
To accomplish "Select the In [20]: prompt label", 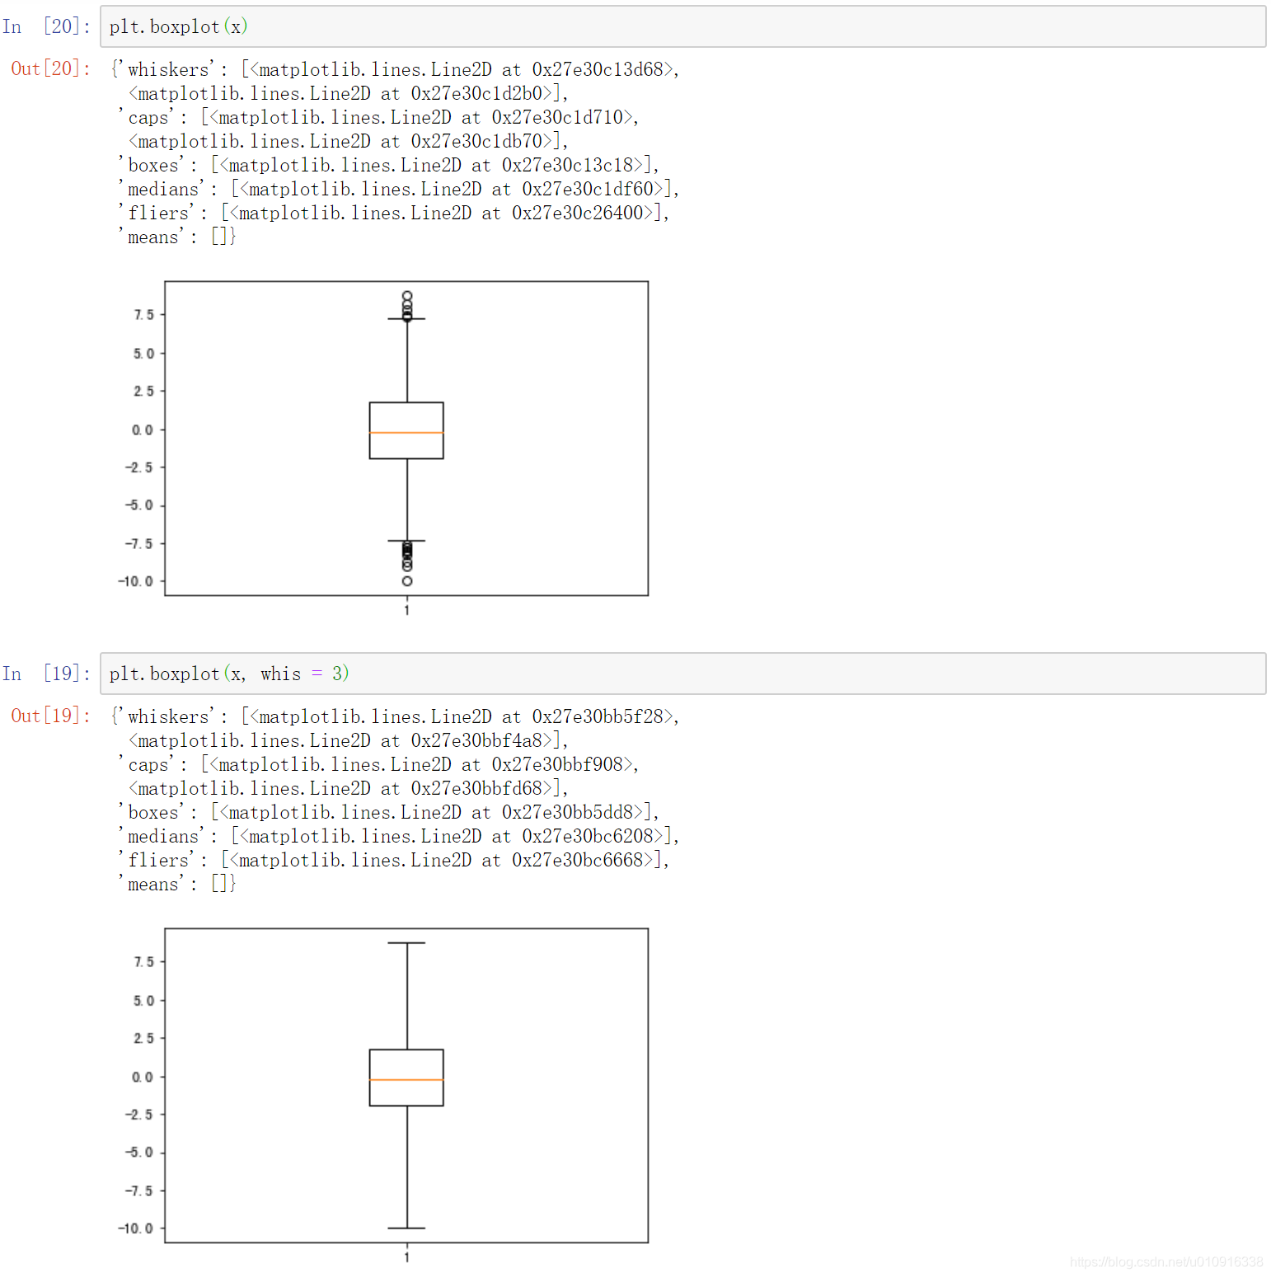I will click(46, 26).
